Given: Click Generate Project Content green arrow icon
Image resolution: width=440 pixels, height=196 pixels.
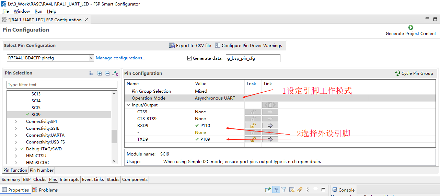Looking at the screenshot, I should click(411, 27).
